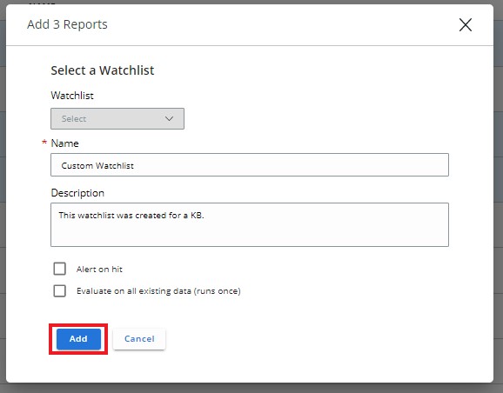The image size is (503, 393).
Task: Click the Watchlist field label
Action: [72, 96]
